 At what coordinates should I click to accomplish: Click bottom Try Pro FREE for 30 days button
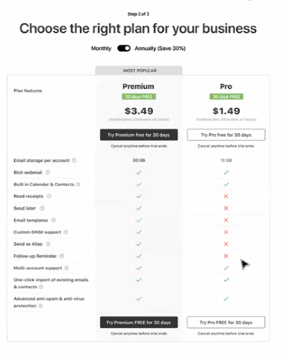point(226,322)
